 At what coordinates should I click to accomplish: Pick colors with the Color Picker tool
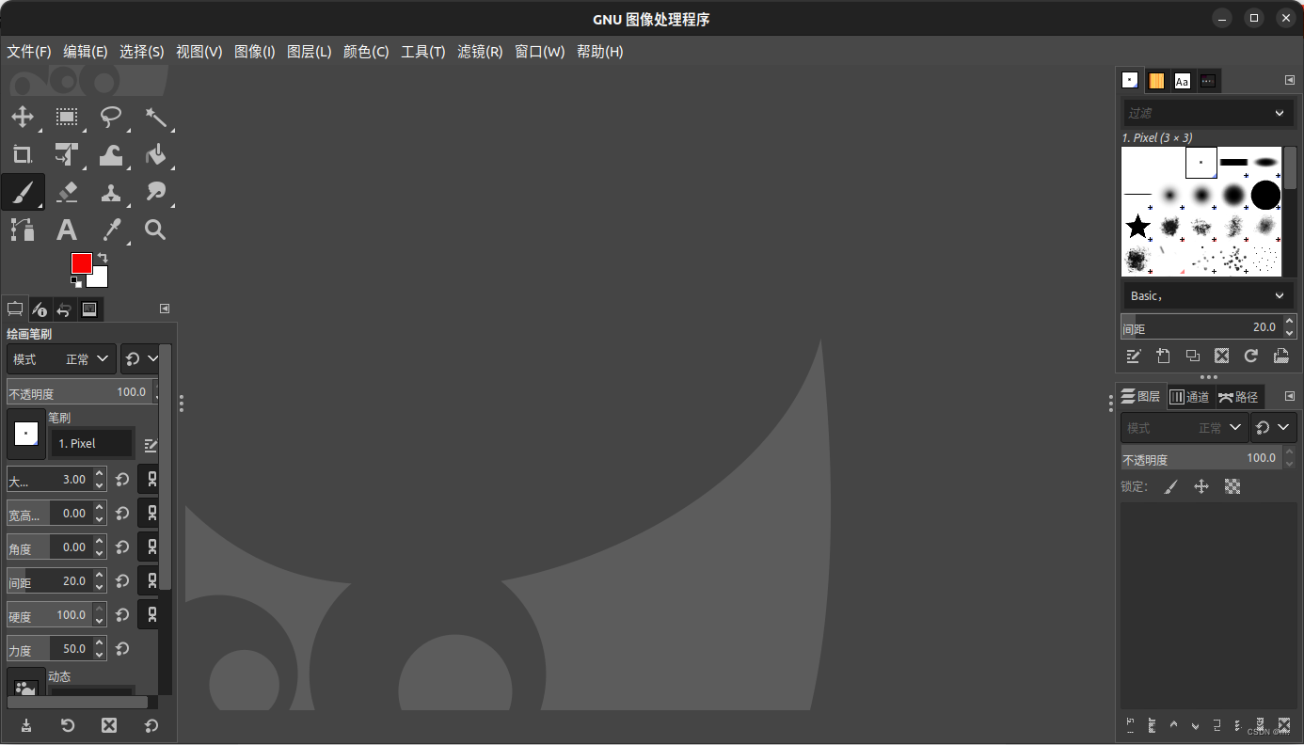pyautogui.click(x=112, y=230)
